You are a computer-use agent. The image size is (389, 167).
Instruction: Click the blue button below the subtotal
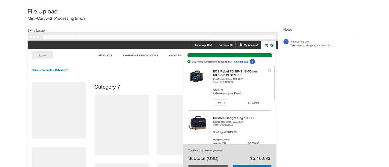click(x=252, y=166)
